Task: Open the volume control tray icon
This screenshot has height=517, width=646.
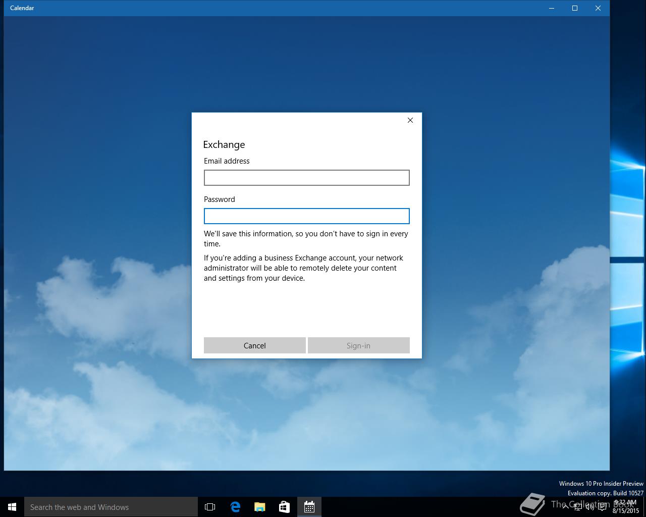Action: (x=590, y=507)
